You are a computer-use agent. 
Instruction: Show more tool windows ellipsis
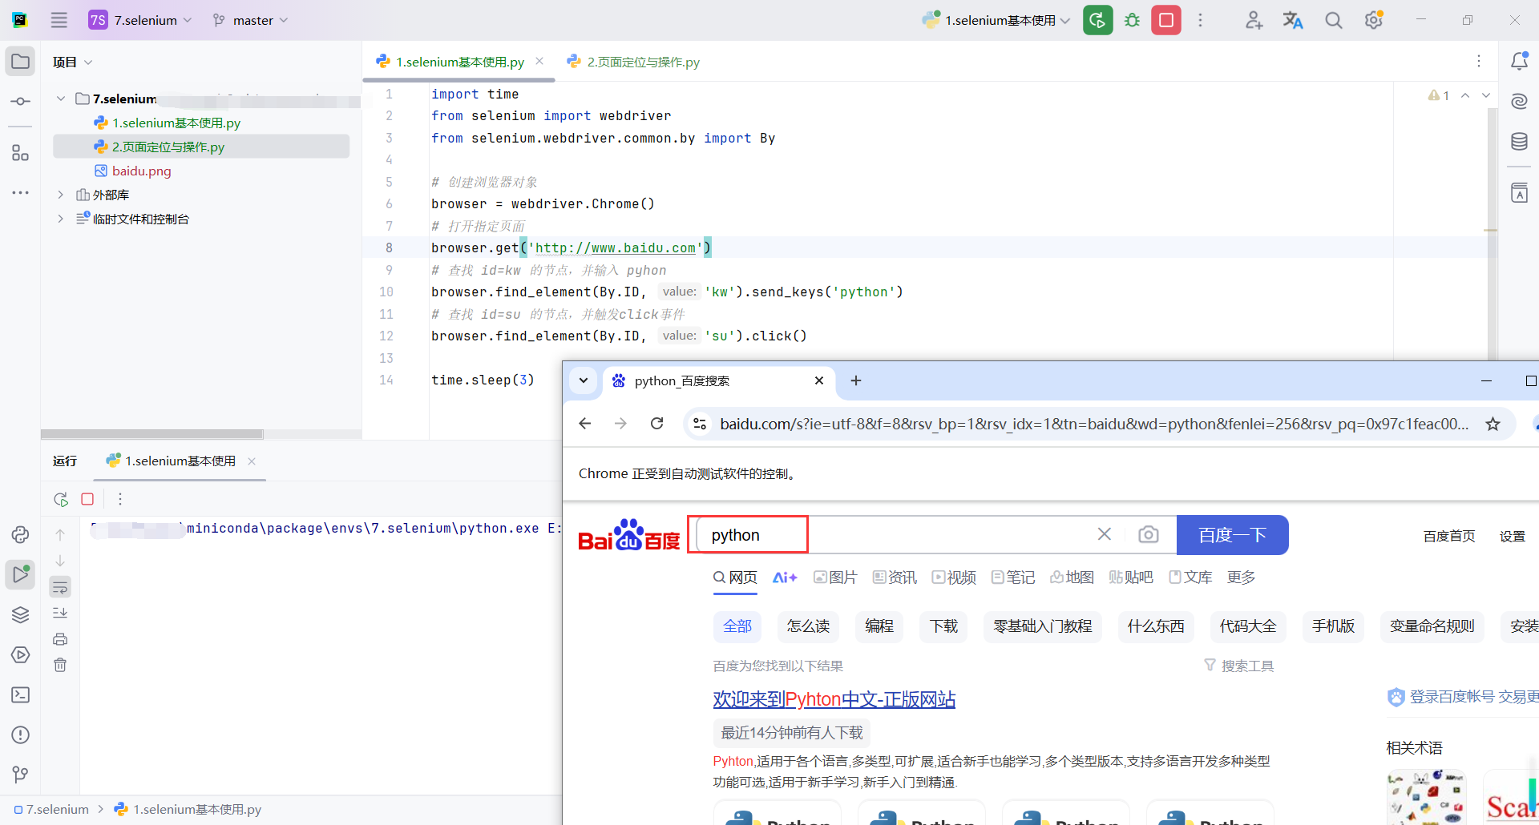[x=20, y=193]
